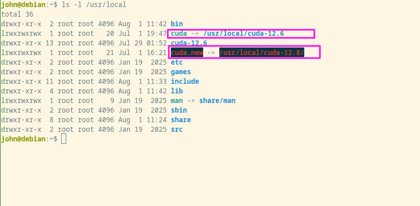This screenshot has width=420, height=206.
Task: Click the typed command 'ls -l /usr/local'
Action: [x=94, y=5]
